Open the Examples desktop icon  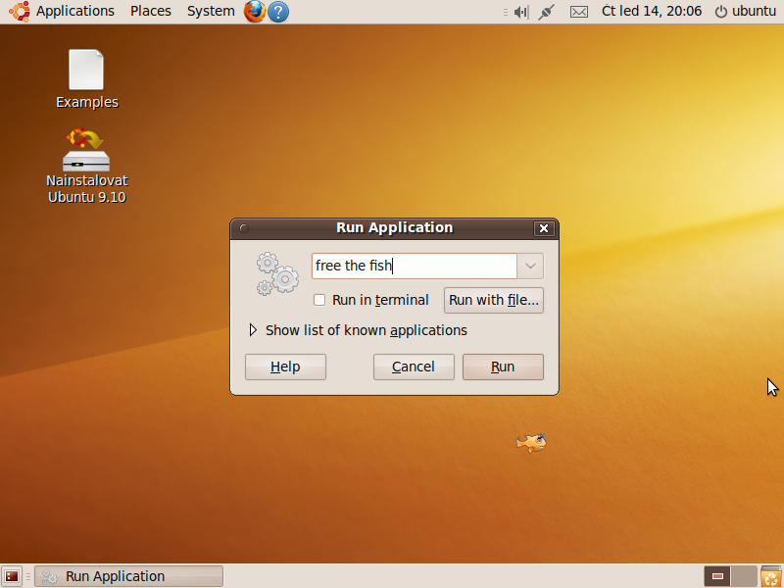(x=87, y=79)
